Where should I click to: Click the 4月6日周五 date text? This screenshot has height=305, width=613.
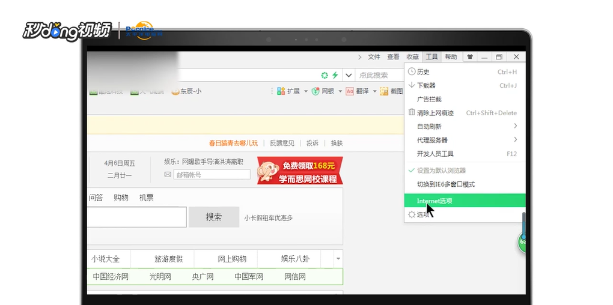(x=120, y=163)
